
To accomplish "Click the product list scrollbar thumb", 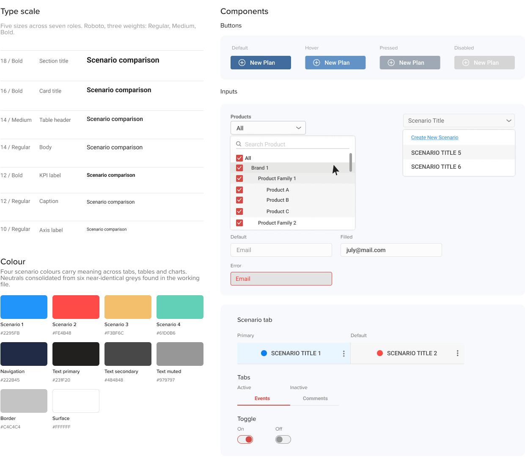I will [x=351, y=162].
